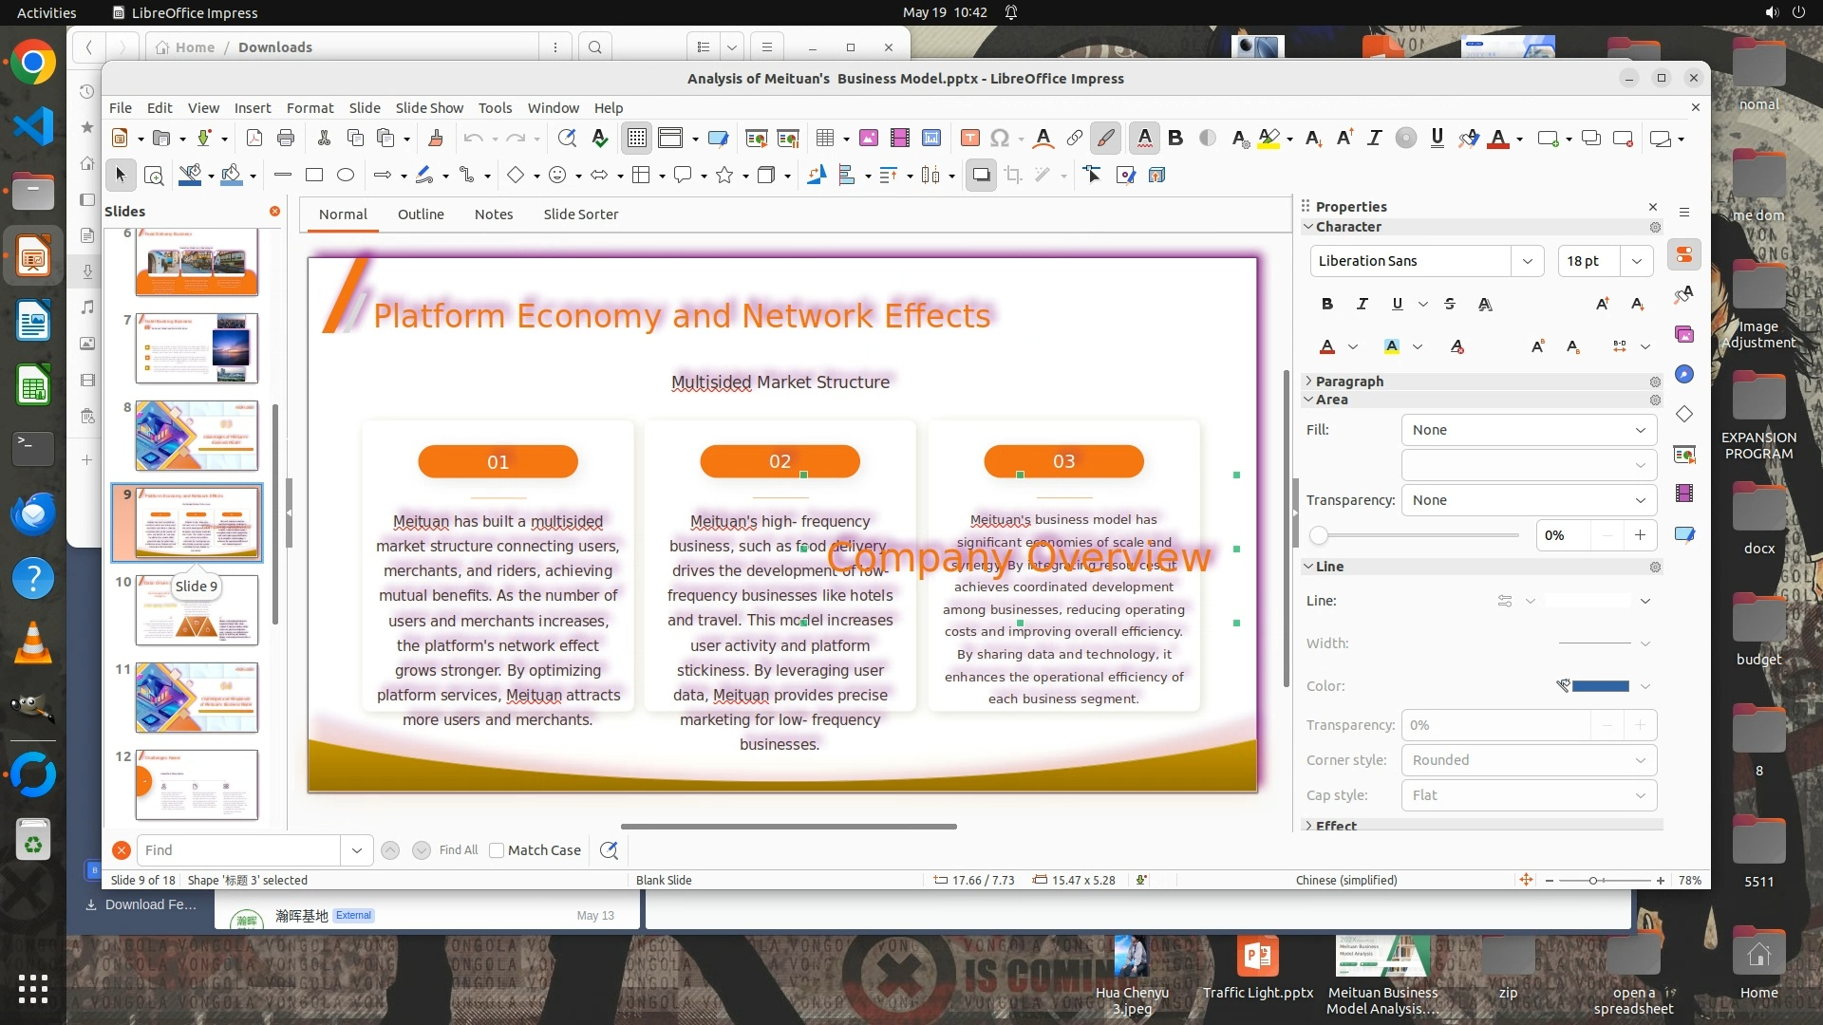This screenshot has height=1025, width=1823.
Task: Open the Fill type dropdown
Action: pyautogui.click(x=1529, y=430)
